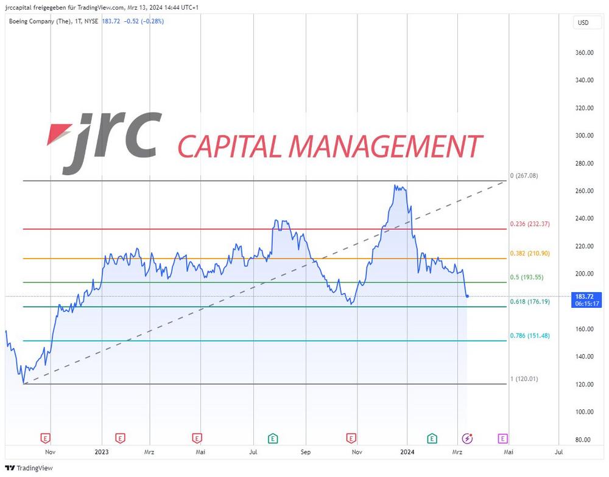Viewport: 609px width, 477px height.
Task: Click the 320.00 price axis label
Action: pos(585,108)
